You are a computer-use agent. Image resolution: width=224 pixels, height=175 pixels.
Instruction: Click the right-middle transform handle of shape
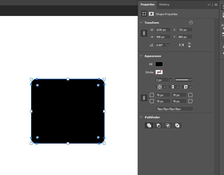(x=104, y=111)
